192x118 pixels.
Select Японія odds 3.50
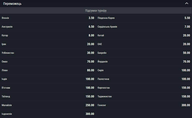pyautogui.click(x=48, y=18)
